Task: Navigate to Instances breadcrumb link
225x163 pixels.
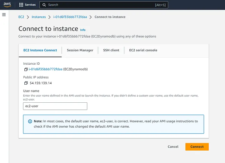Action: (x=39, y=17)
